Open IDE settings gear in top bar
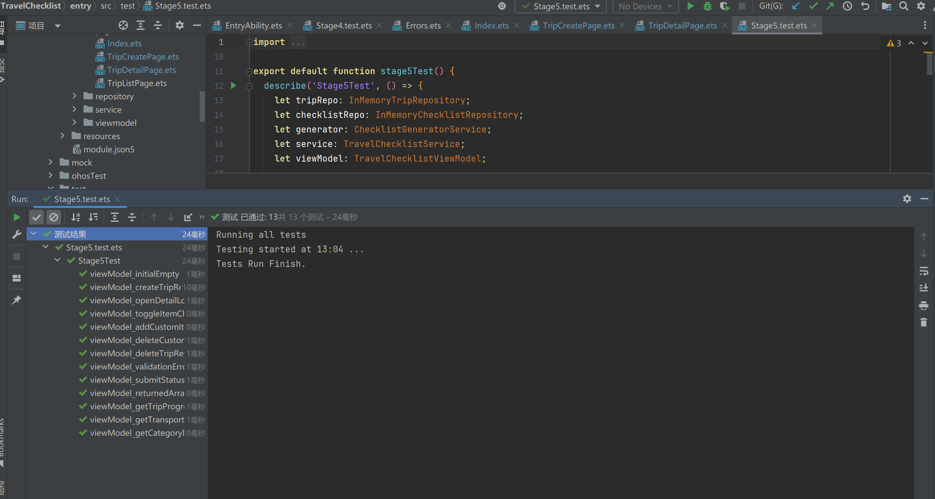 (921, 6)
